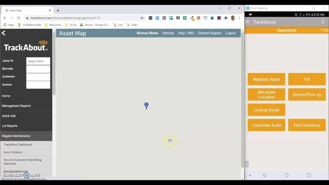
Task: Open Sync Problems link
Action: tap(13, 152)
